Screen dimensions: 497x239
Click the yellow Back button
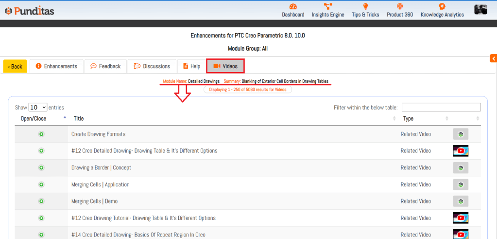(x=15, y=67)
